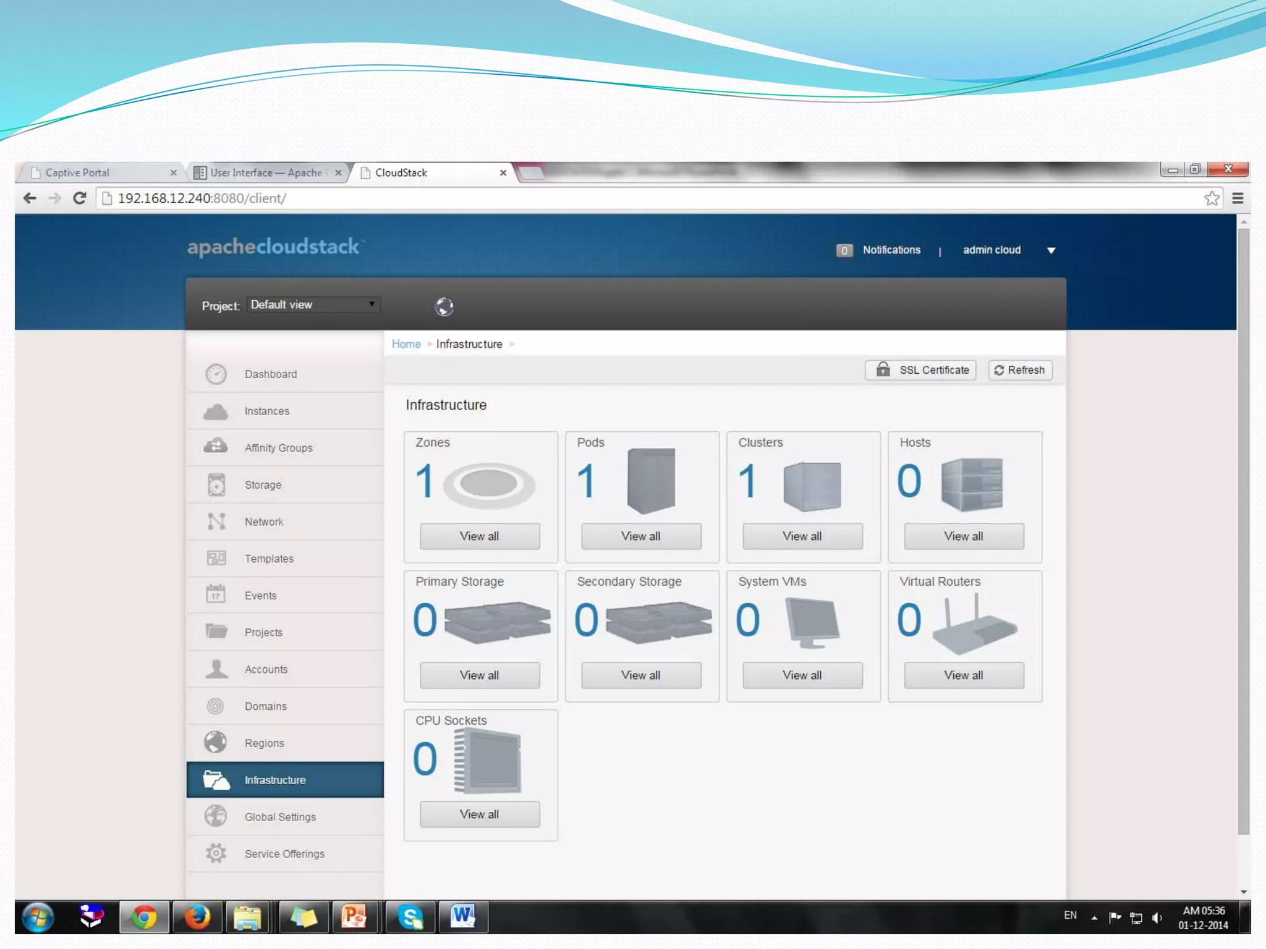Click the Home breadcrumb link
Image resolution: width=1266 pixels, height=949 pixels.
406,344
